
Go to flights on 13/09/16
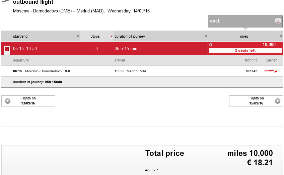(28, 101)
